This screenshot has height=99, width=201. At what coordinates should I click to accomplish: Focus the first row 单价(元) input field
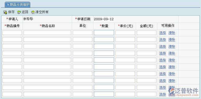coord(125,33)
